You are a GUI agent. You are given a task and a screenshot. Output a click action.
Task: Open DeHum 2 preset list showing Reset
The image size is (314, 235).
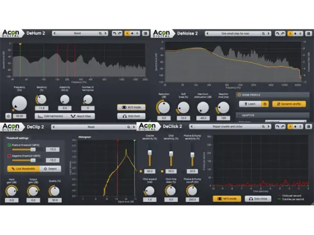(x=77, y=33)
